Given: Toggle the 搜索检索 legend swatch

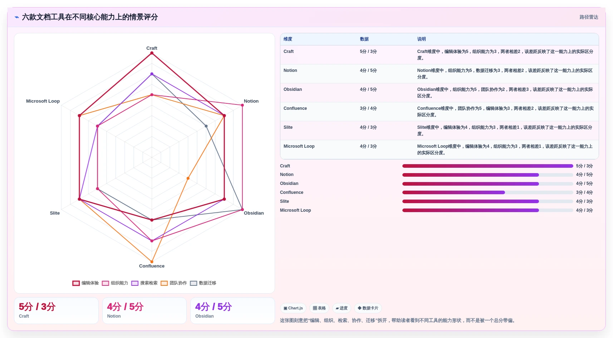Looking at the screenshot, I should tap(134, 283).
